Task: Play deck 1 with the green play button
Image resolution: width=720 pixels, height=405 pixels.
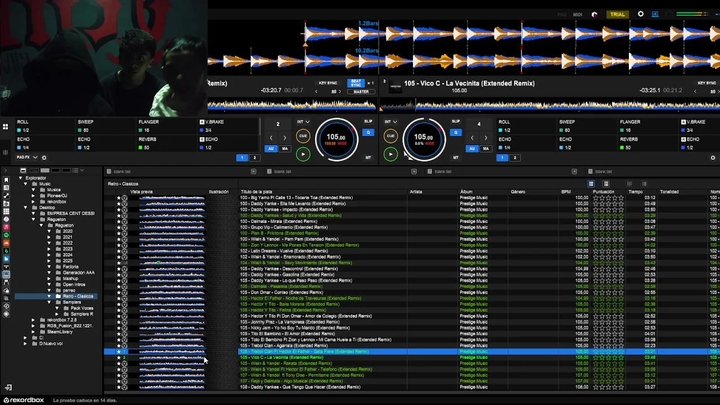Action: click(x=303, y=154)
